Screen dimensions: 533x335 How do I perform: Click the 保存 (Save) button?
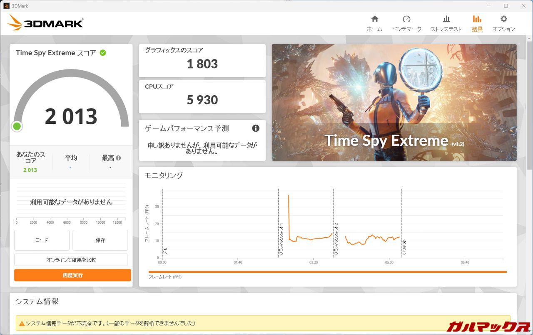coord(100,240)
